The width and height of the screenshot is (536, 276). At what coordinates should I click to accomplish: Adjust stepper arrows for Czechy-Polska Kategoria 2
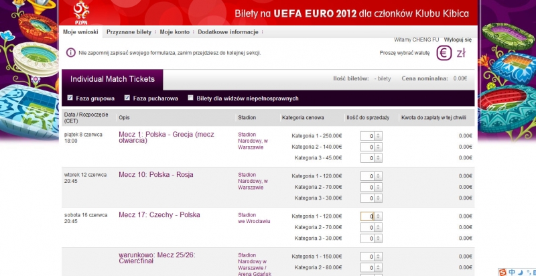tap(378, 227)
